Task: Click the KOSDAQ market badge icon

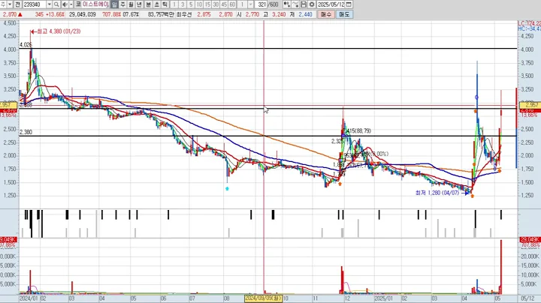Action: coord(78,4)
